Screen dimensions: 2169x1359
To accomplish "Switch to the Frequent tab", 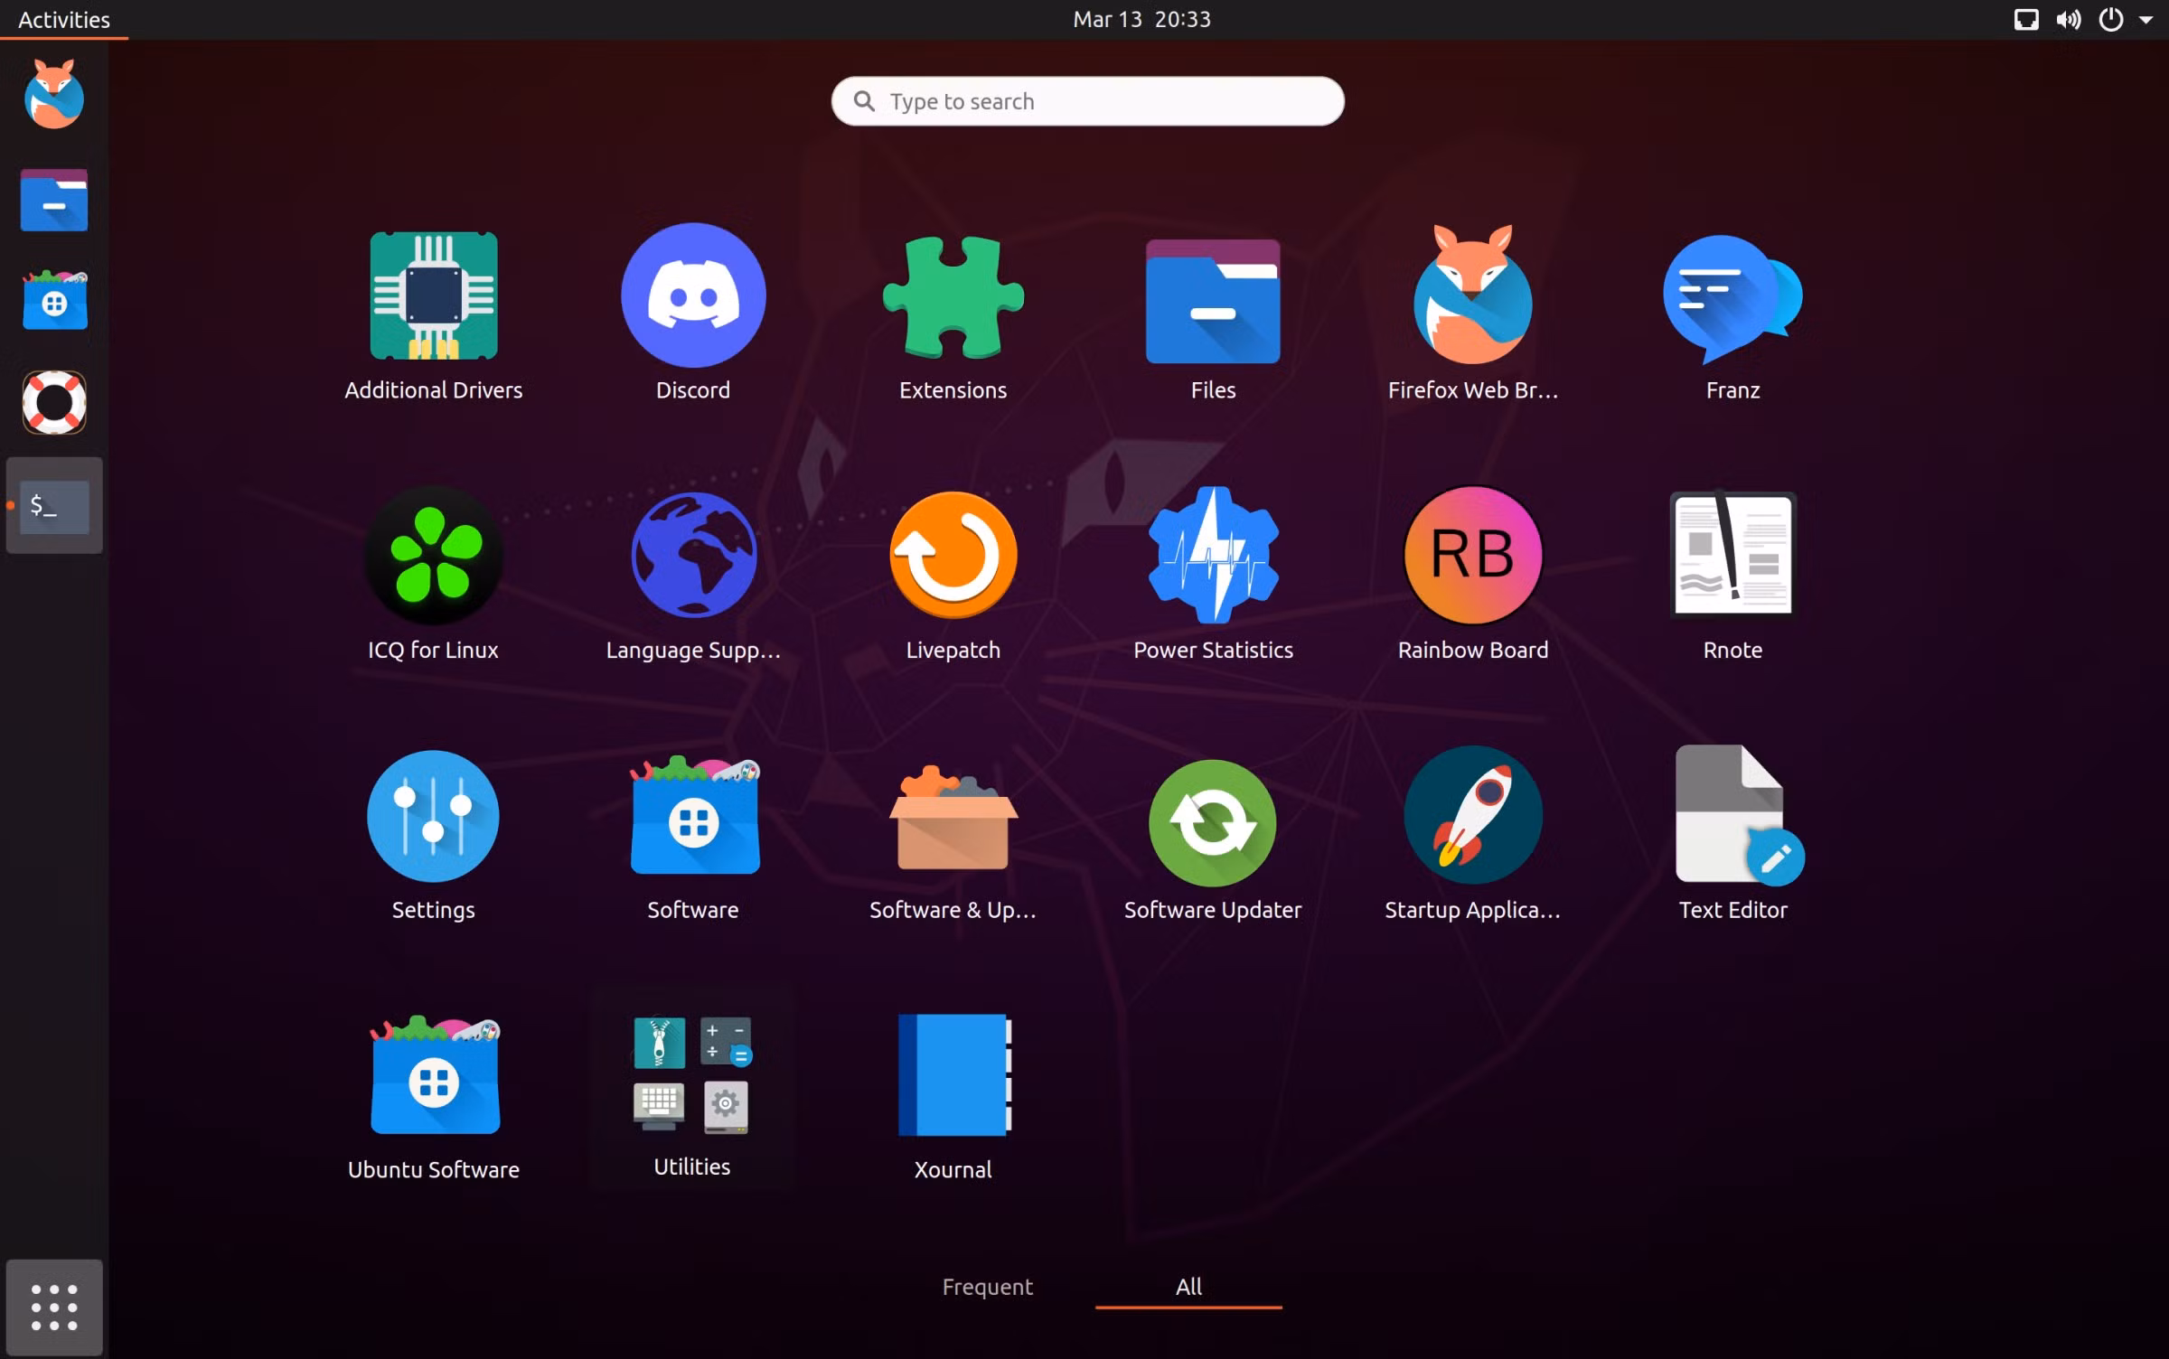I will [987, 1287].
